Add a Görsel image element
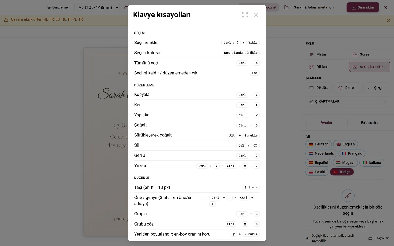 (369, 54)
